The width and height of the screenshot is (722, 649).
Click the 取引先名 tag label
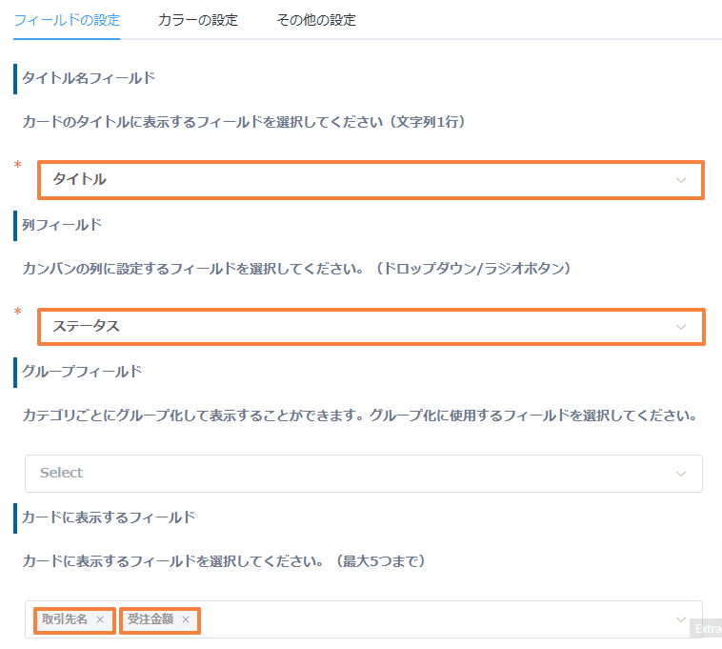[65, 619]
